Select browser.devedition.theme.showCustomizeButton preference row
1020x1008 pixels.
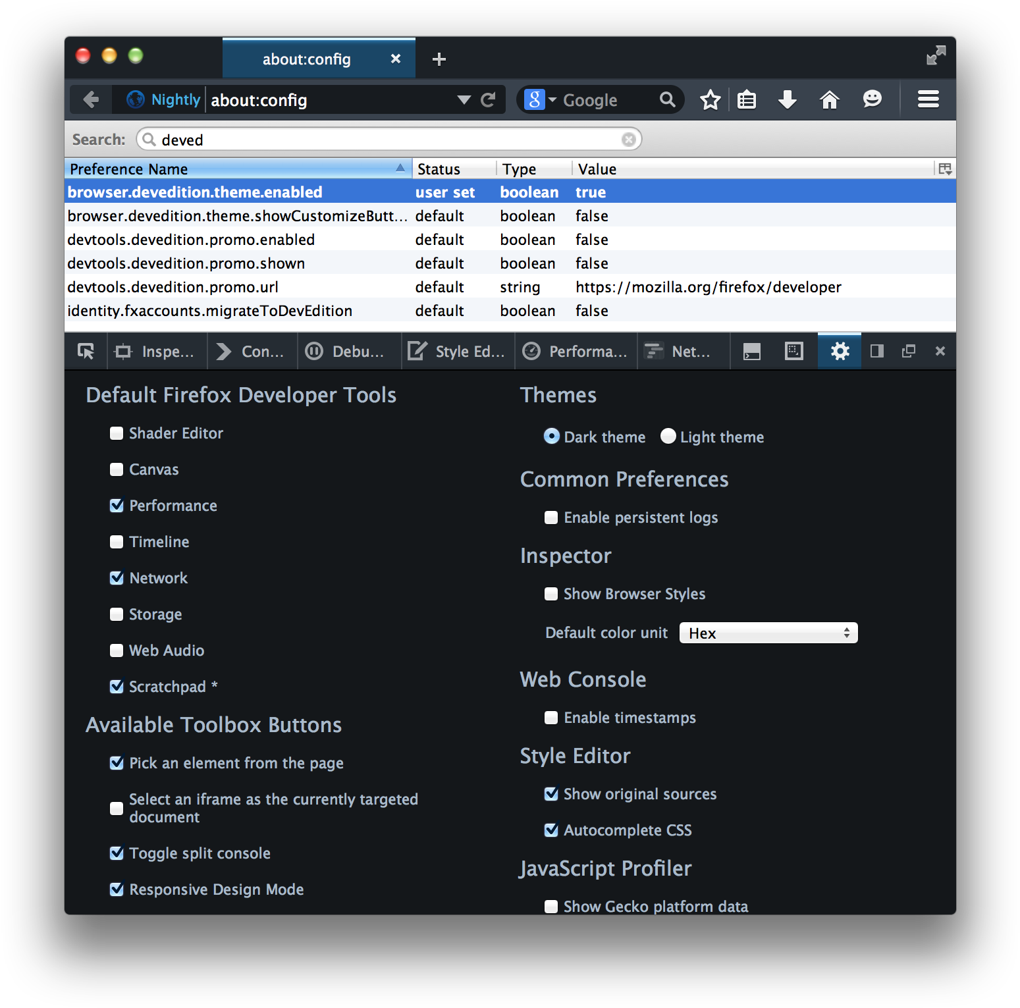click(x=510, y=215)
